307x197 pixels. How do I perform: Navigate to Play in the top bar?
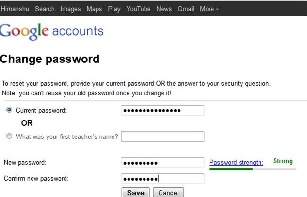click(x=114, y=9)
